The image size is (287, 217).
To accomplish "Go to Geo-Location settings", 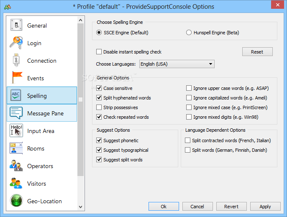I will tap(42, 201).
